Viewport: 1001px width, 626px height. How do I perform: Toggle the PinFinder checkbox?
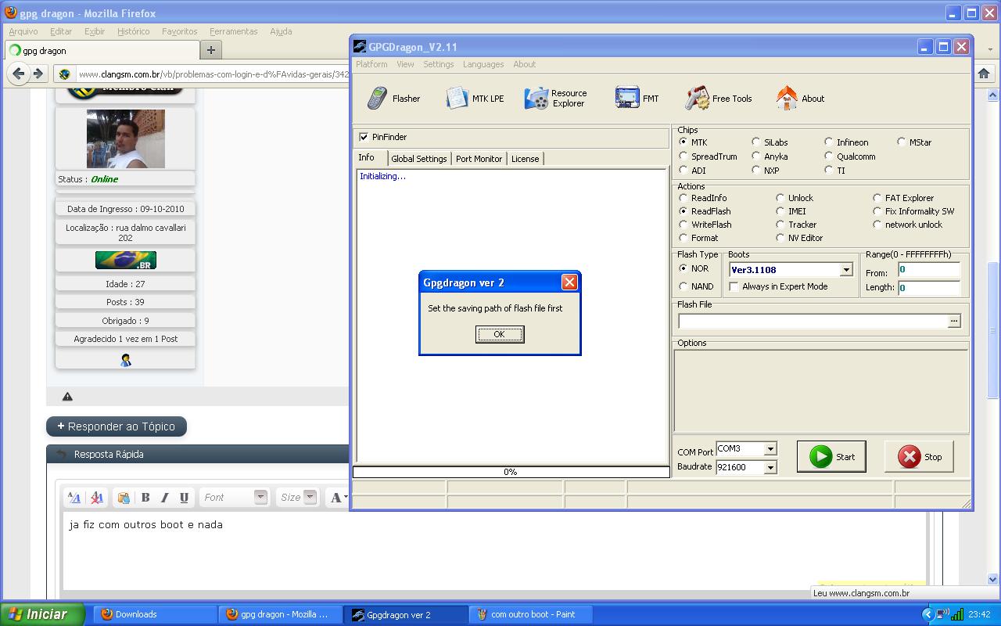[x=364, y=137]
